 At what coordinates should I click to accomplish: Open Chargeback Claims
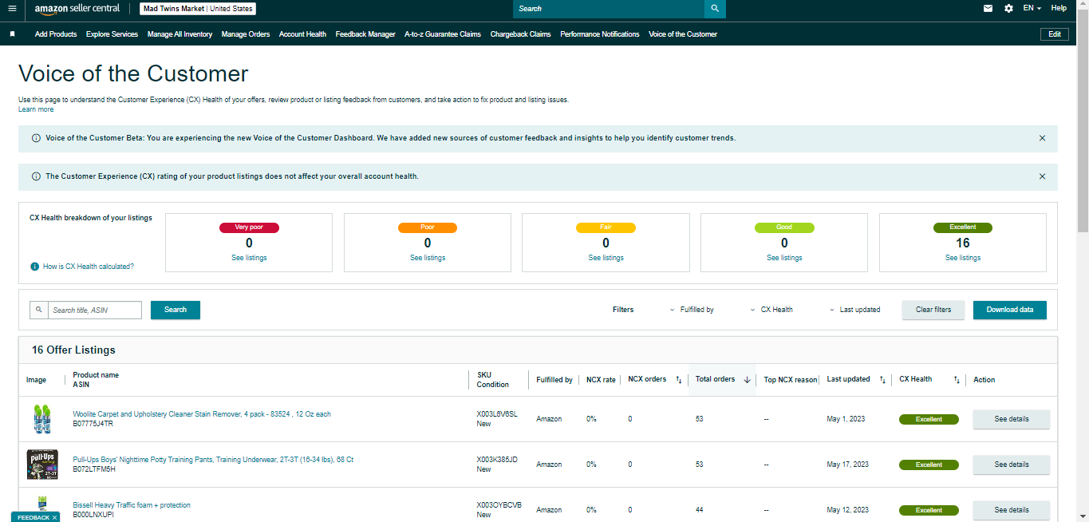click(520, 34)
